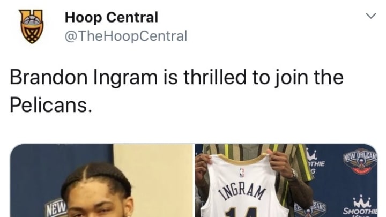The height and width of the screenshot is (217, 386).
Task: Click the name Brandon Ingram in tweet text
Action: [84, 78]
